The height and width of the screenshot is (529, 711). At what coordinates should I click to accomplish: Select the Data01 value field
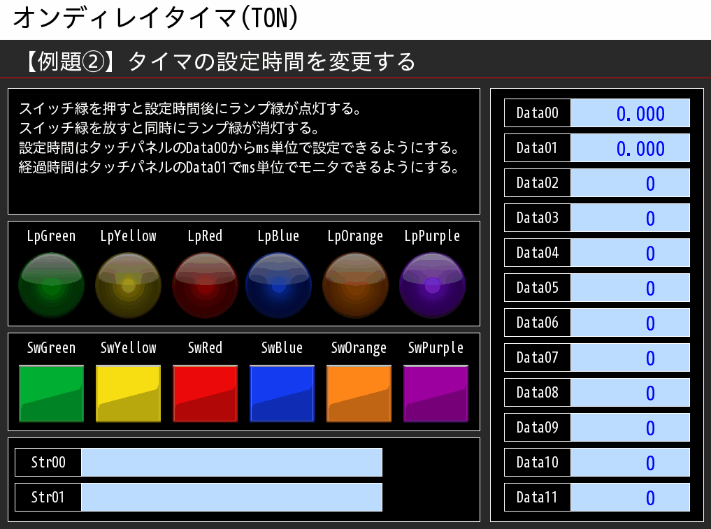point(630,147)
